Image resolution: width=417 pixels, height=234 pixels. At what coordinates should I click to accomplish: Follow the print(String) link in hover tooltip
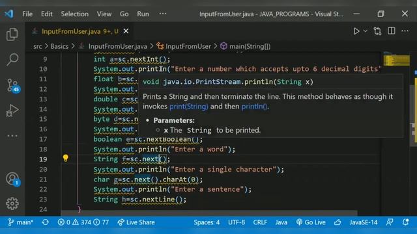click(189, 107)
